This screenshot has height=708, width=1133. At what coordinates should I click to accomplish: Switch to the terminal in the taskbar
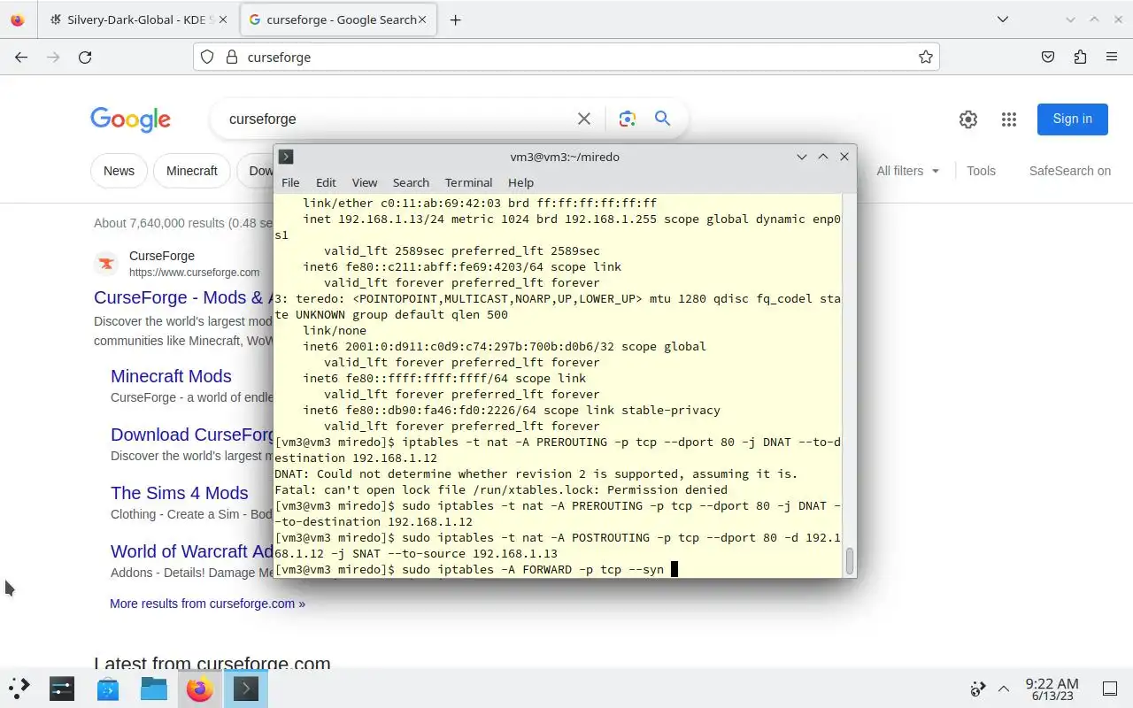(246, 689)
